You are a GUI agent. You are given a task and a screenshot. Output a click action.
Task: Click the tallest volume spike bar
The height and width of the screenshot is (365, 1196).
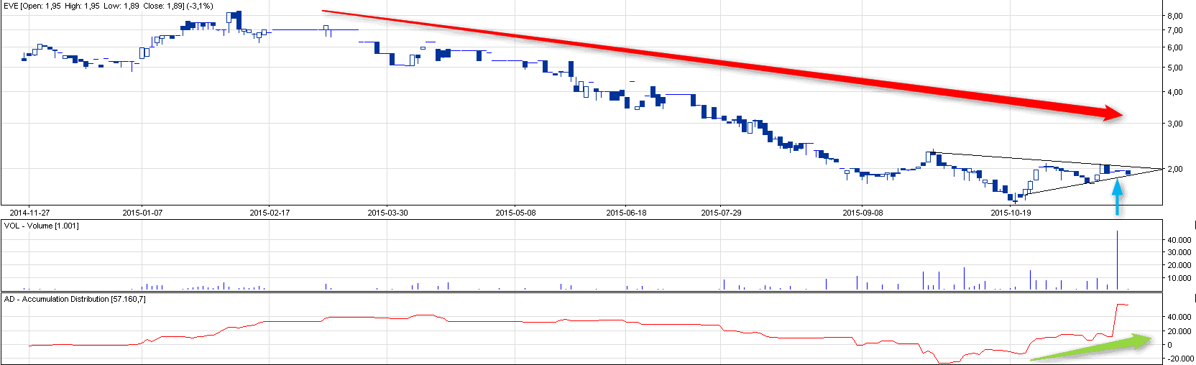click(1118, 260)
